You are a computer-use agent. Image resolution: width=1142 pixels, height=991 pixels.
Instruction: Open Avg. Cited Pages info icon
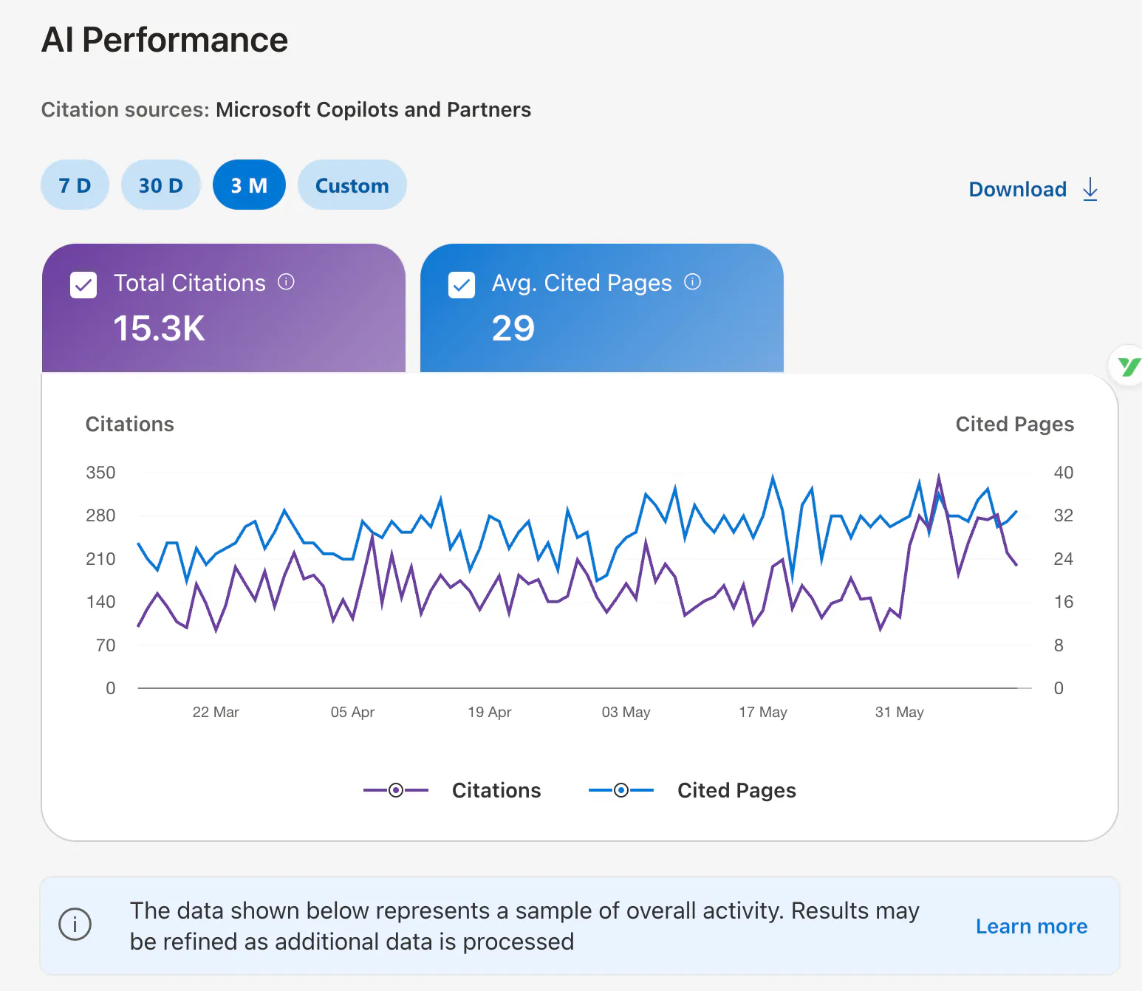pyautogui.click(x=692, y=282)
